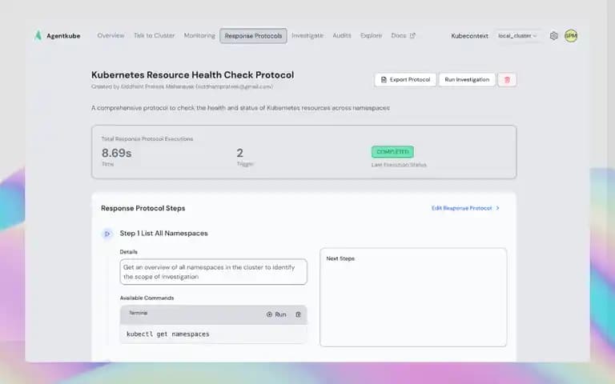Click the Docs external link icon
This screenshot has width=615, height=384.
[x=412, y=35]
